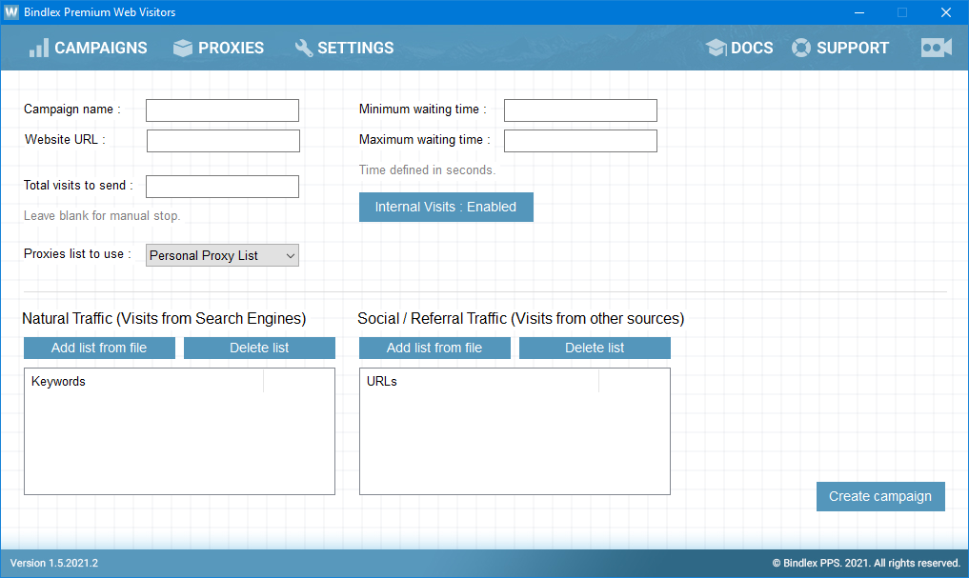Image resolution: width=969 pixels, height=578 pixels.
Task: Delete list under Social / Referral Traffic
Action: (595, 348)
